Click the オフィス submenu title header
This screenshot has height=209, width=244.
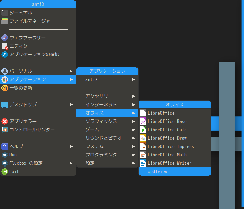pyautogui.click(x=175, y=104)
